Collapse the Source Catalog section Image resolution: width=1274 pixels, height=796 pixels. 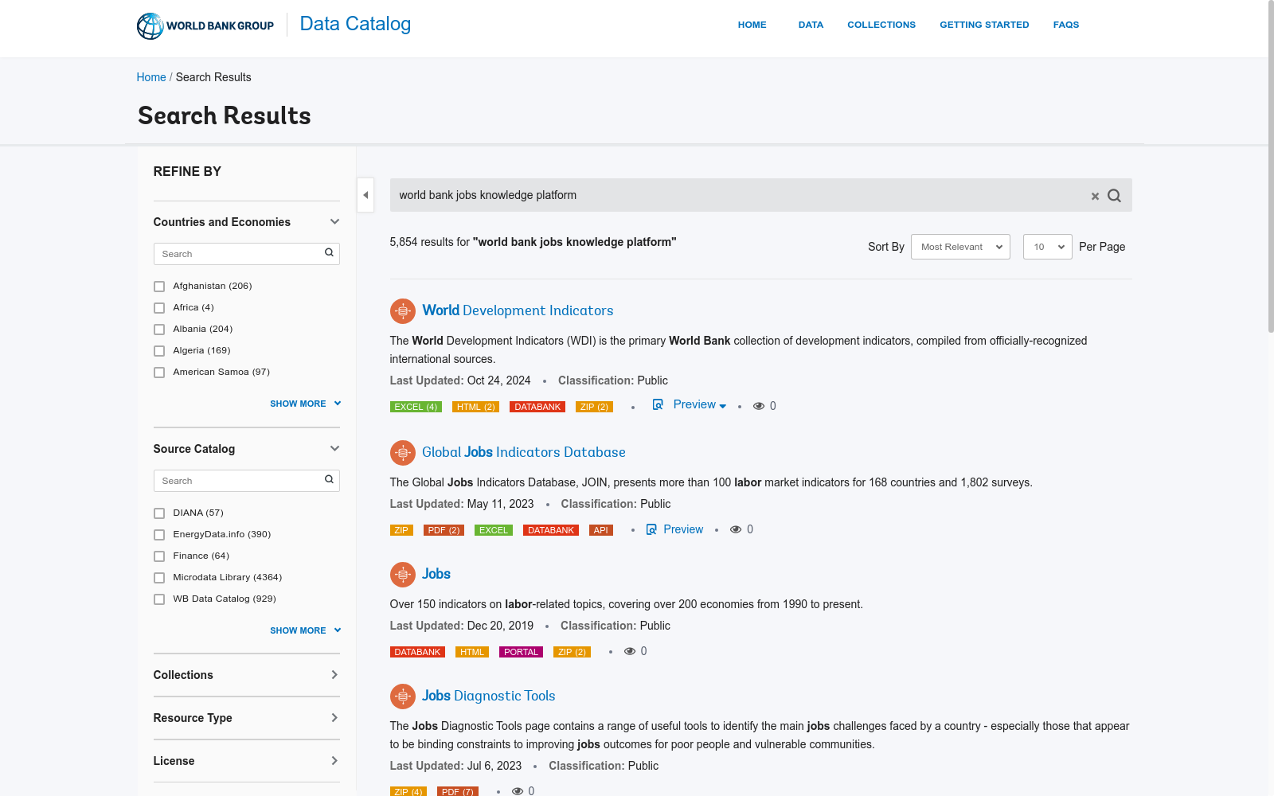tap(334, 449)
